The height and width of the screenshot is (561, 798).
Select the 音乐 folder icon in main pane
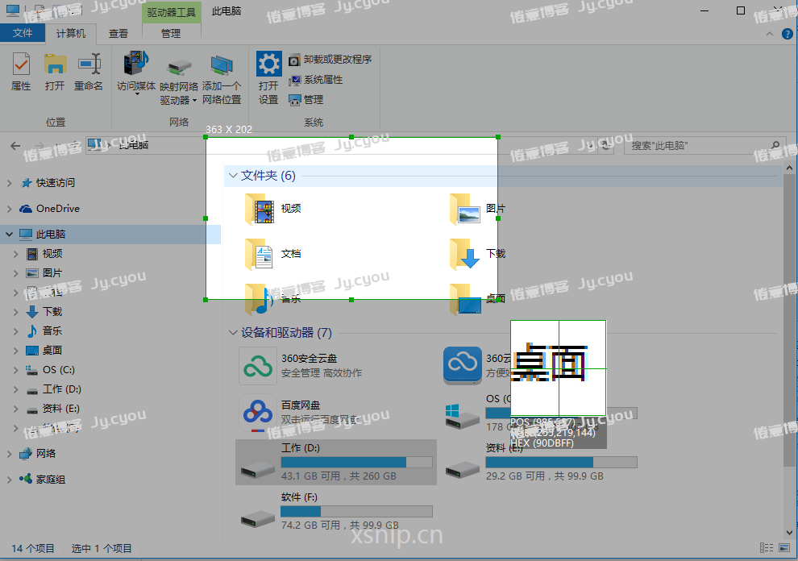click(260, 299)
